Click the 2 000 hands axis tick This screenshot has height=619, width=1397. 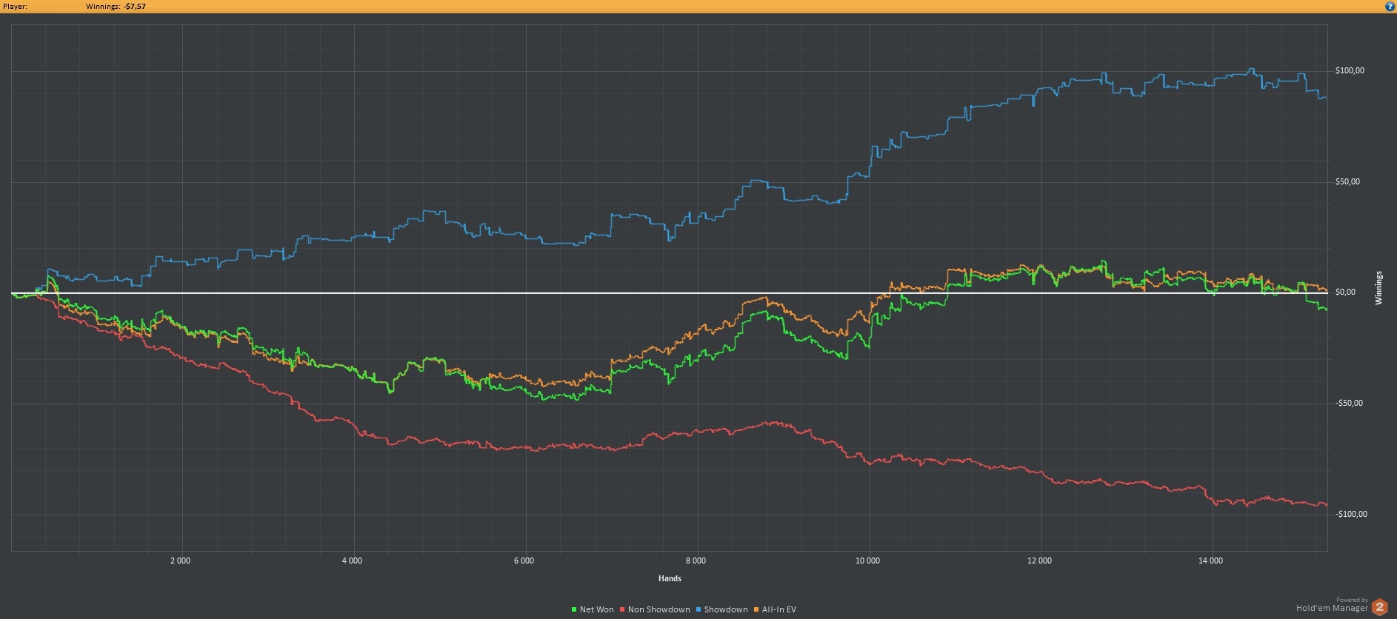pos(180,561)
